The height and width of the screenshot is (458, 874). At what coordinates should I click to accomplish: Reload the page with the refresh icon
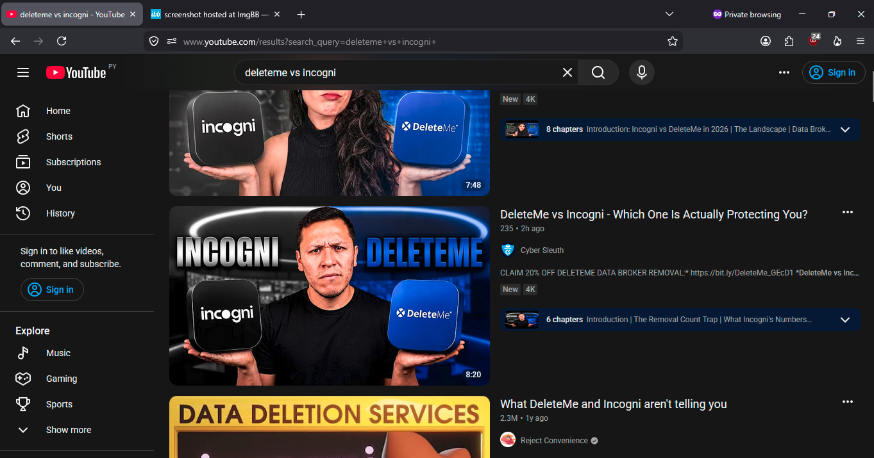[x=62, y=41]
